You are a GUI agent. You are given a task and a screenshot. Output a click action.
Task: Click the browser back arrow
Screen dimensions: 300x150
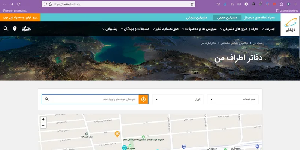[x=4, y=4]
